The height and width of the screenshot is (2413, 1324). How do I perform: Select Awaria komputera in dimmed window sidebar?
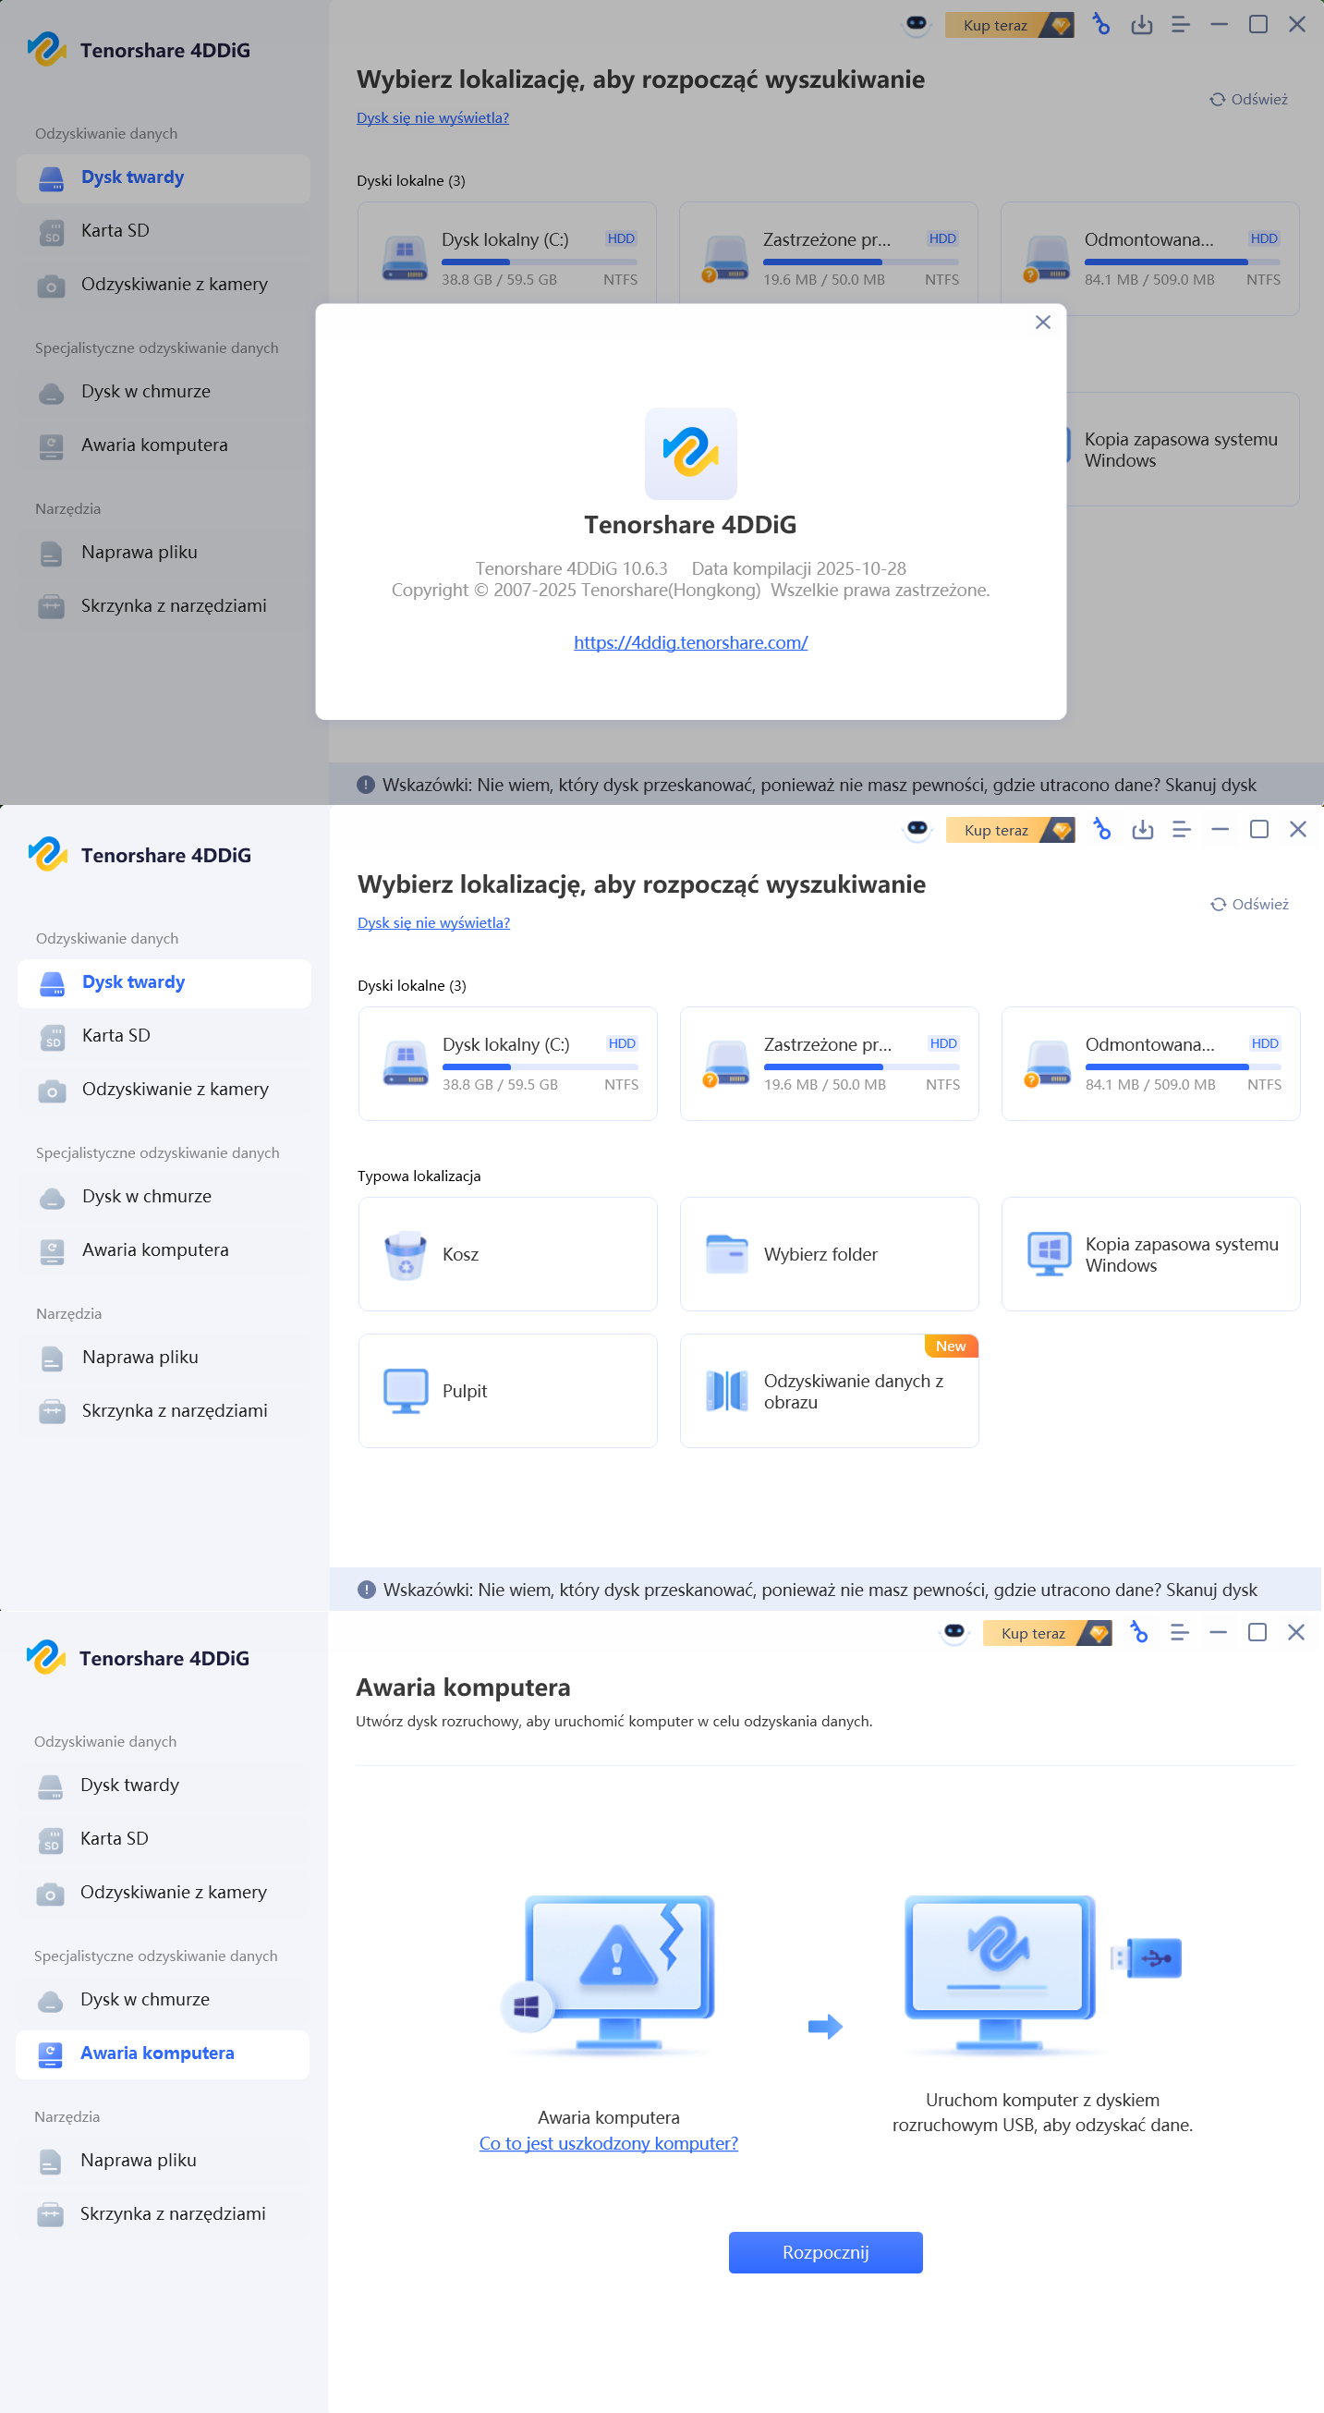163,445
